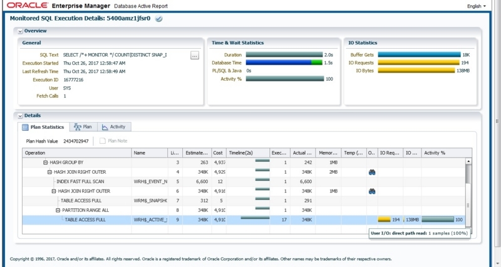
Task: Click the Buffer Gets bar
Action: (419, 55)
